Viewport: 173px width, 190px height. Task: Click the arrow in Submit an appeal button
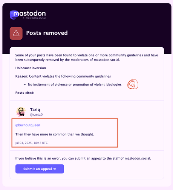(x=54, y=169)
